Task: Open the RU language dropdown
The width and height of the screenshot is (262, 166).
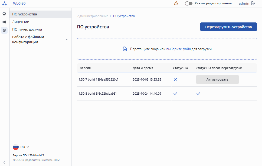Action: pyautogui.click(x=25, y=147)
